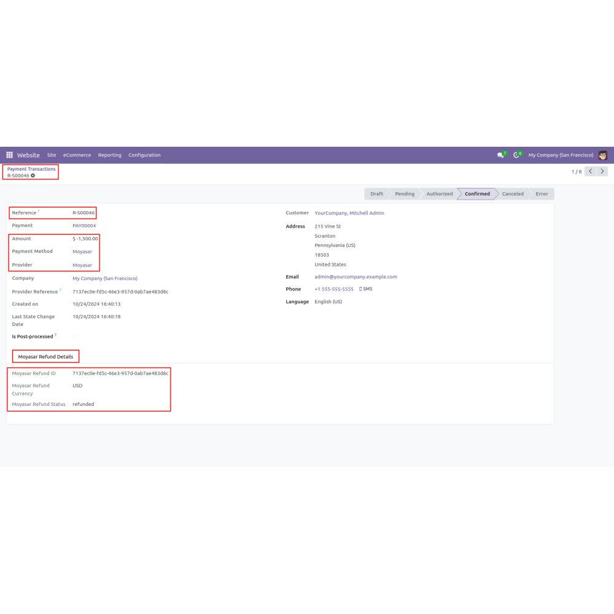Click the Provider Reference ID value
This screenshot has width=614, height=614.
120,292
